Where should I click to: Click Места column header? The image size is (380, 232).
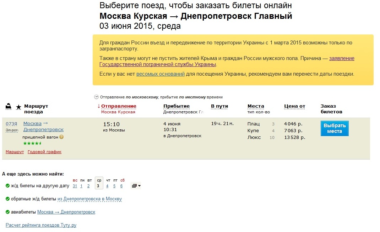coord(255,106)
